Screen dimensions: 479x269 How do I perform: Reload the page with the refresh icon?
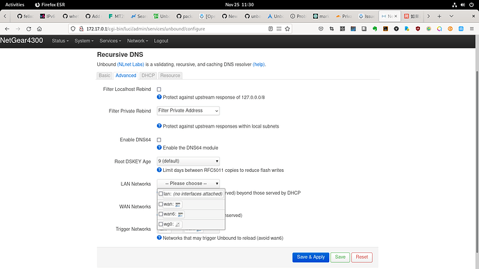point(28,28)
